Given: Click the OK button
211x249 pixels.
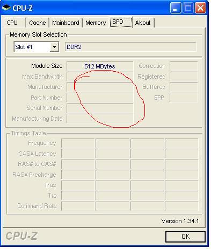Looking at the screenshot, I should (185, 237).
